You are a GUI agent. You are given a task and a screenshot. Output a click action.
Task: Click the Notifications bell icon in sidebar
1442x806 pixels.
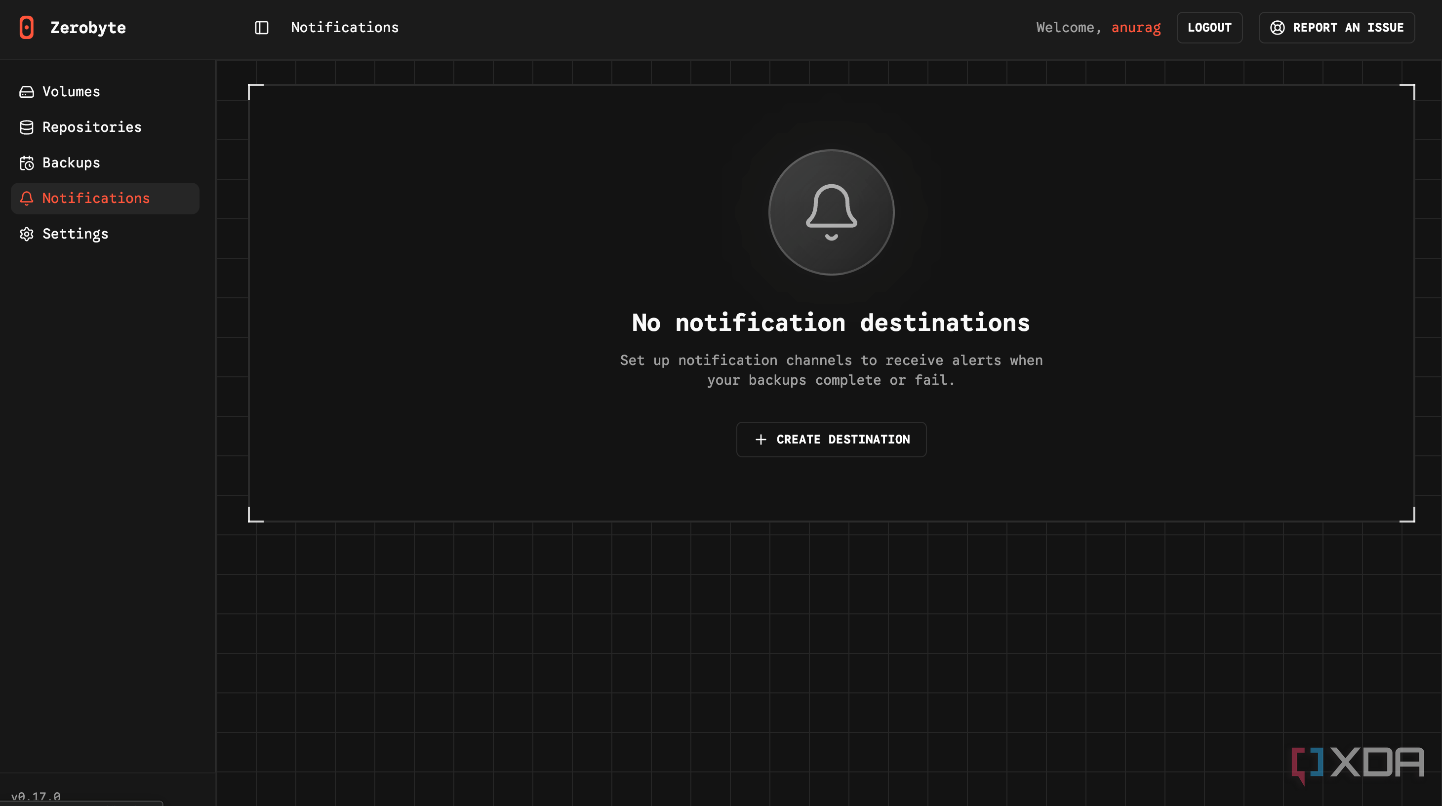26,198
